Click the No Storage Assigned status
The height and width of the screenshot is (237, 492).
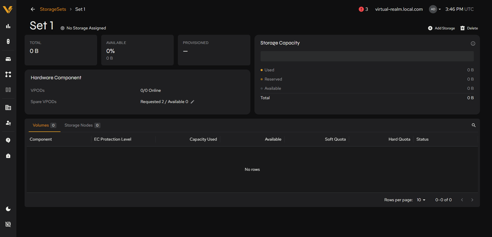coord(83,28)
